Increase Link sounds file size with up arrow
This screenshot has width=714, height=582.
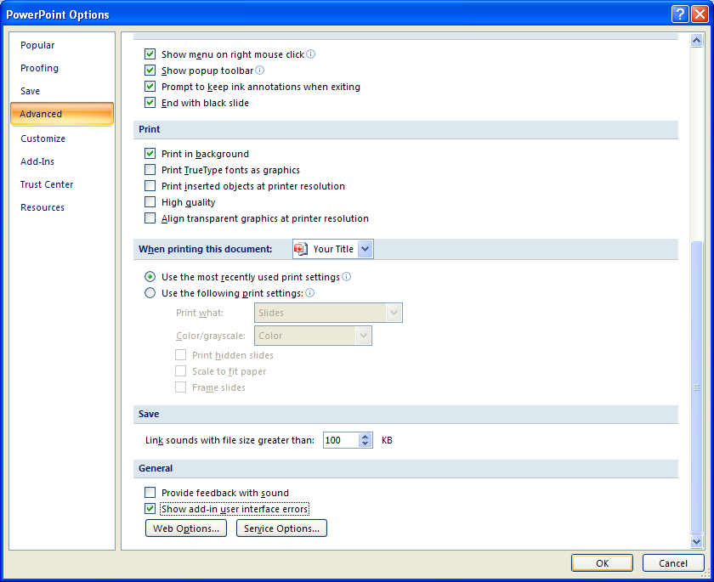point(365,437)
